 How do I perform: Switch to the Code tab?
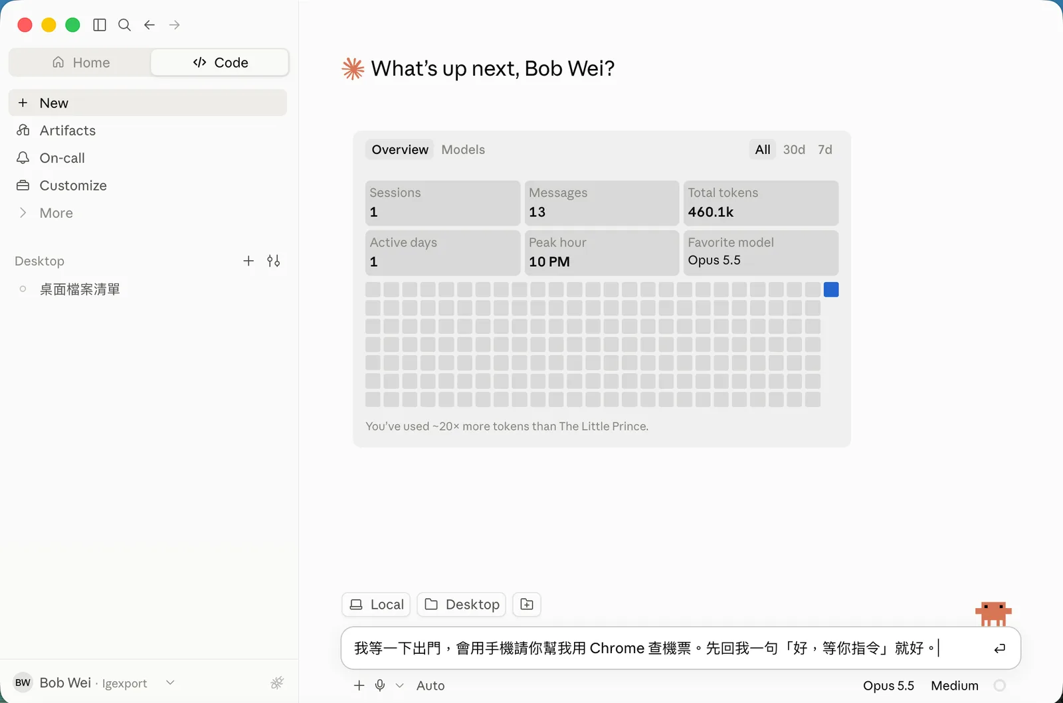click(x=220, y=62)
